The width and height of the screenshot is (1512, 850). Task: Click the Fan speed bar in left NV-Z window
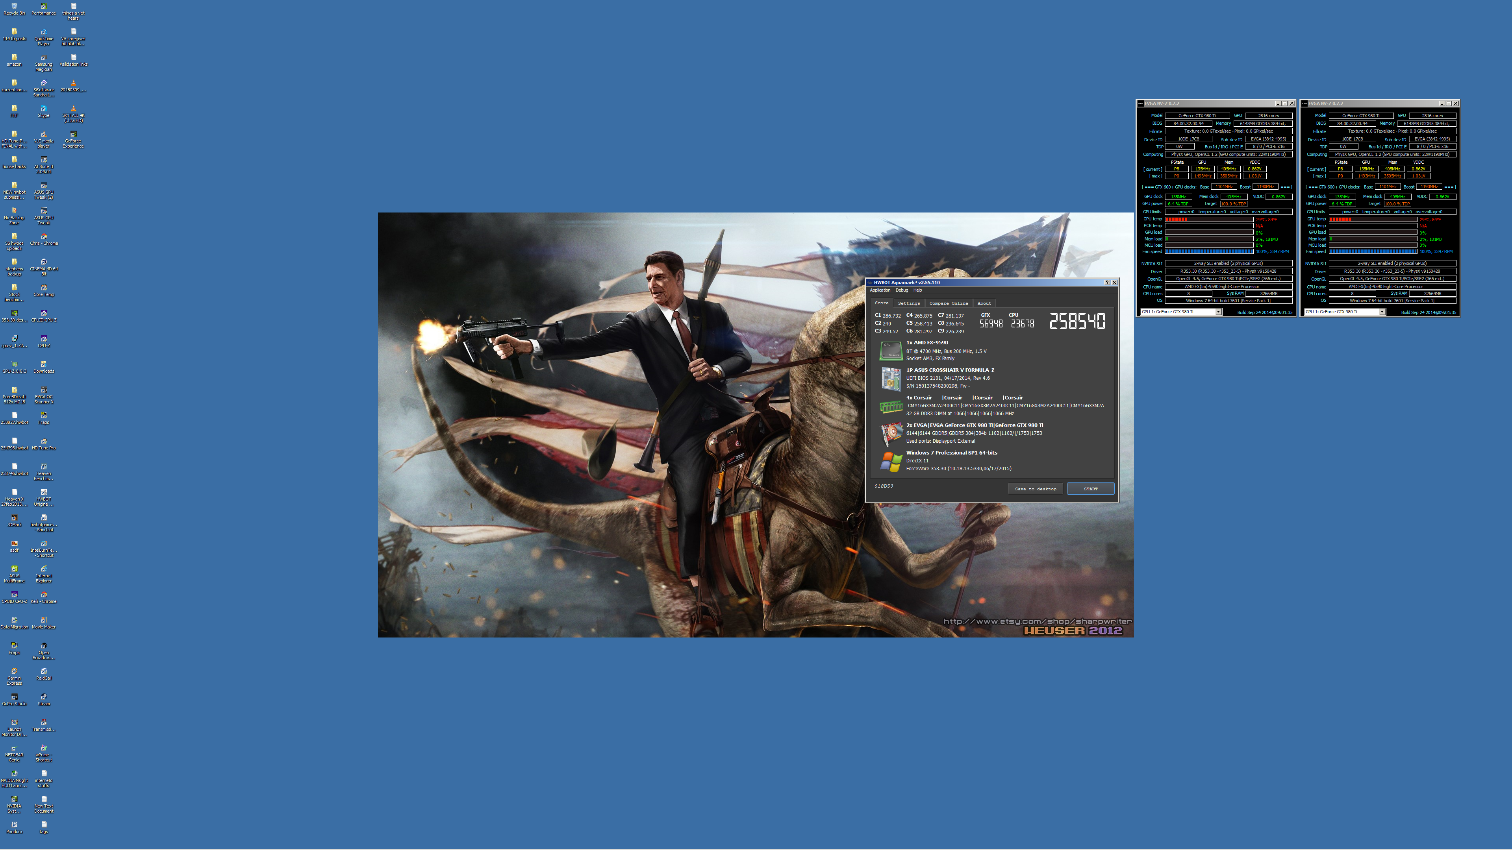coord(1209,252)
